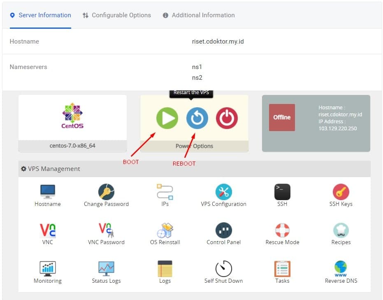Select the Server Information tab

coord(40,15)
